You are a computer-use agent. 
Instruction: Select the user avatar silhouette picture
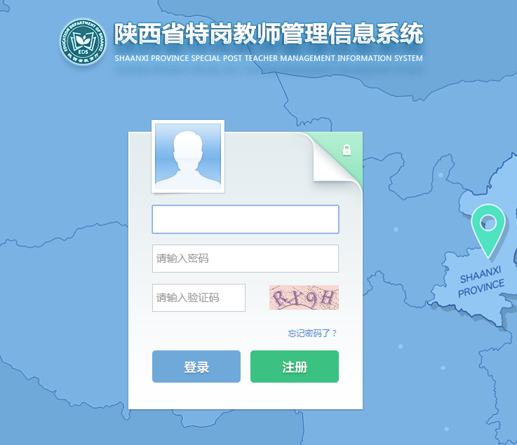click(x=188, y=156)
